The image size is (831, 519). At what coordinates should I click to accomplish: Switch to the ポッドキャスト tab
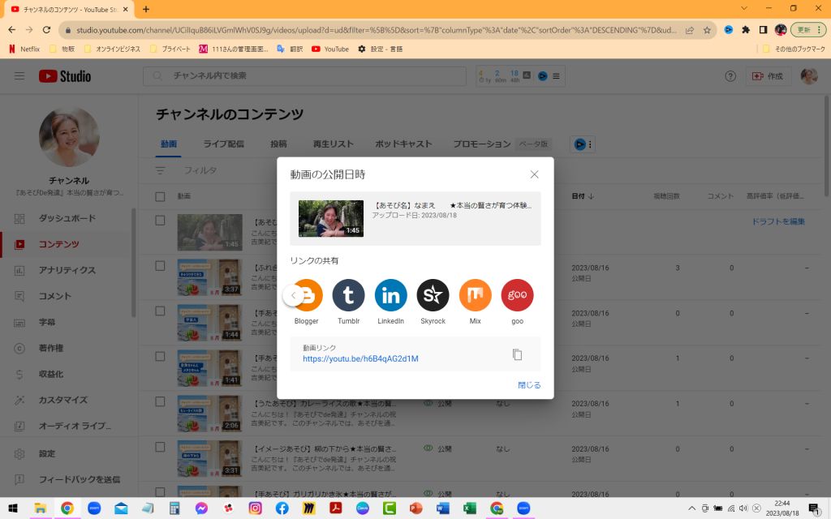coord(403,144)
